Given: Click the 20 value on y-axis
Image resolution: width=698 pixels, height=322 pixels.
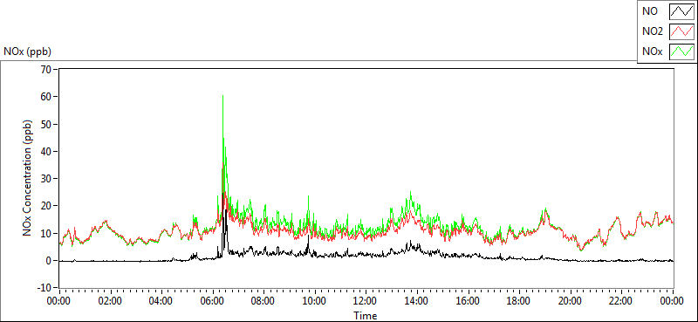Looking at the screenshot, I should coord(46,206).
